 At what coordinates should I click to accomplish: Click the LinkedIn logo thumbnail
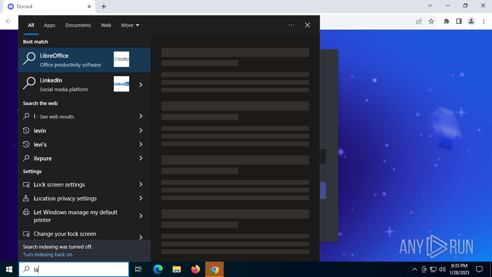pyautogui.click(x=121, y=84)
